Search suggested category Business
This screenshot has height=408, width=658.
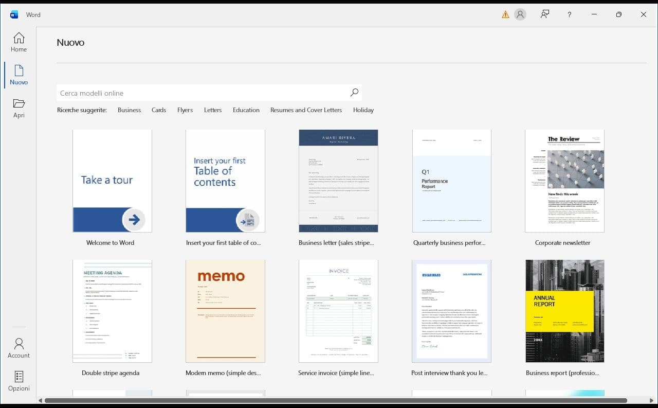tap(129, 110)
